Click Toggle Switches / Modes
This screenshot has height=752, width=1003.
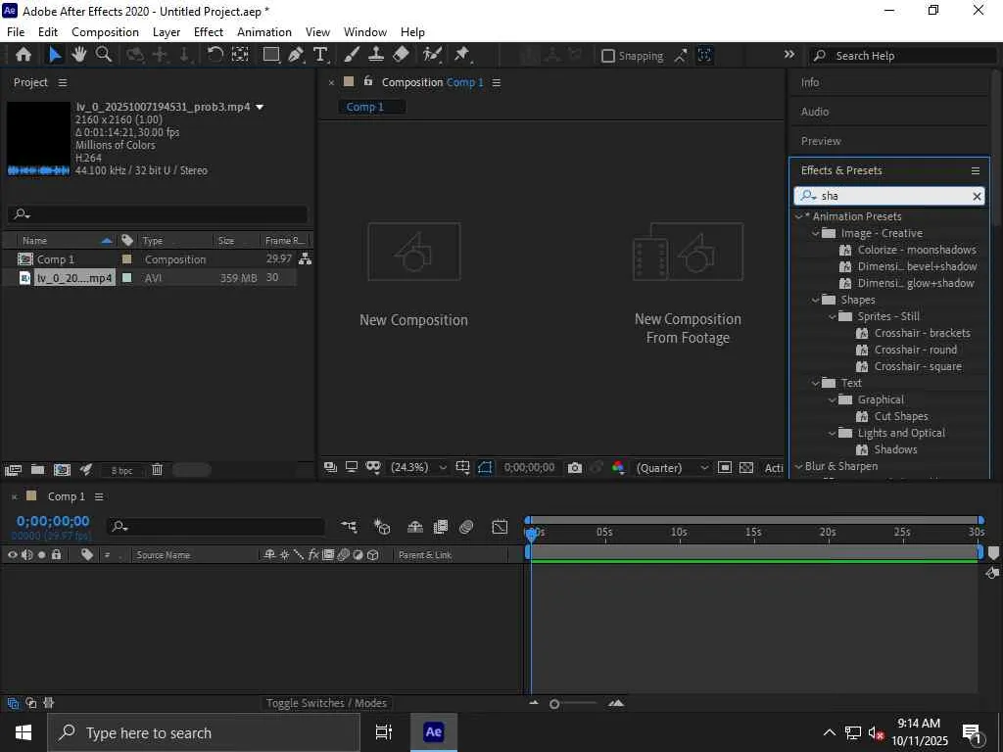(x=326, y=703)
